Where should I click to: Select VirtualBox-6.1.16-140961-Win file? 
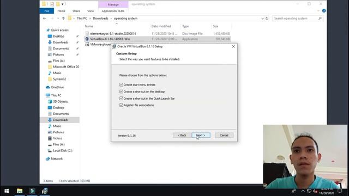110,39
